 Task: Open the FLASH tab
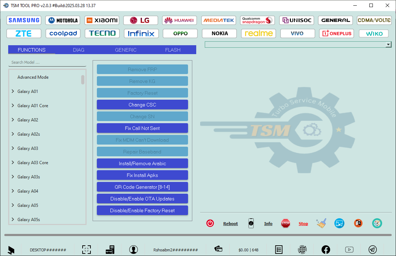tap(173, 50)
